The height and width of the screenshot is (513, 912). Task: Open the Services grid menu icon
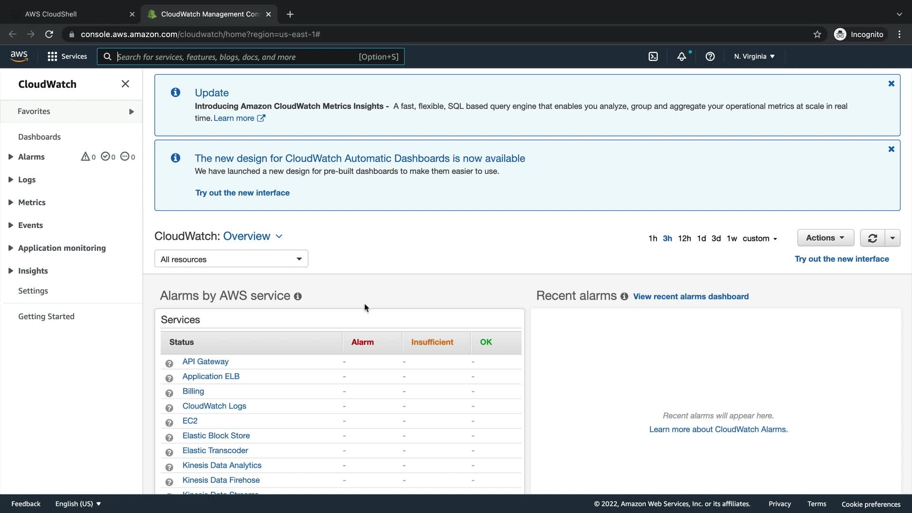pos(52,57)
